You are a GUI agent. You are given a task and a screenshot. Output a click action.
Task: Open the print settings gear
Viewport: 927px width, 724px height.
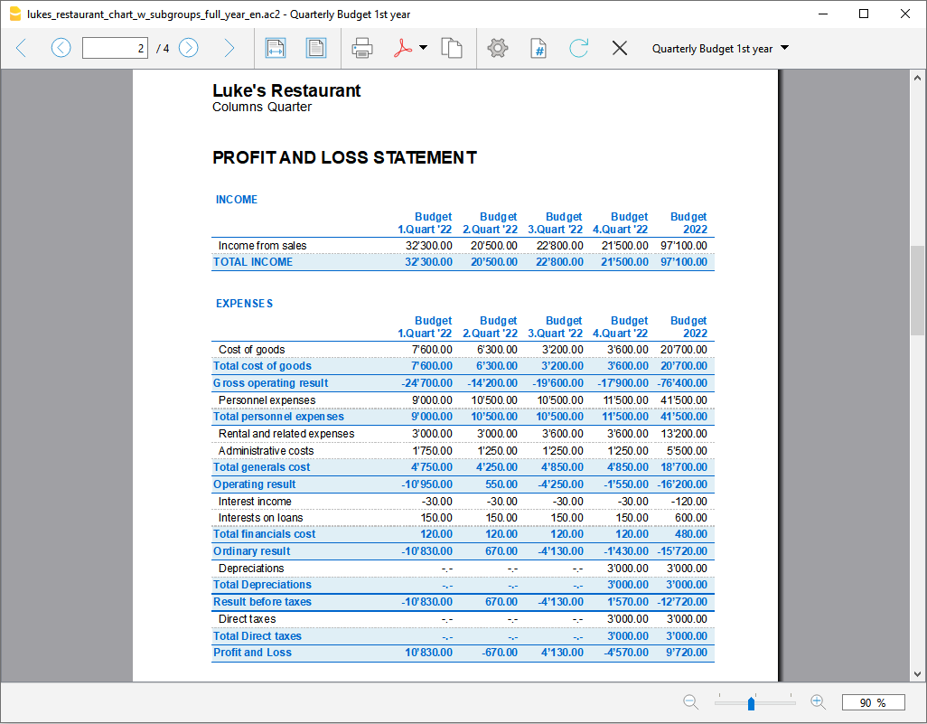[498, 48]
